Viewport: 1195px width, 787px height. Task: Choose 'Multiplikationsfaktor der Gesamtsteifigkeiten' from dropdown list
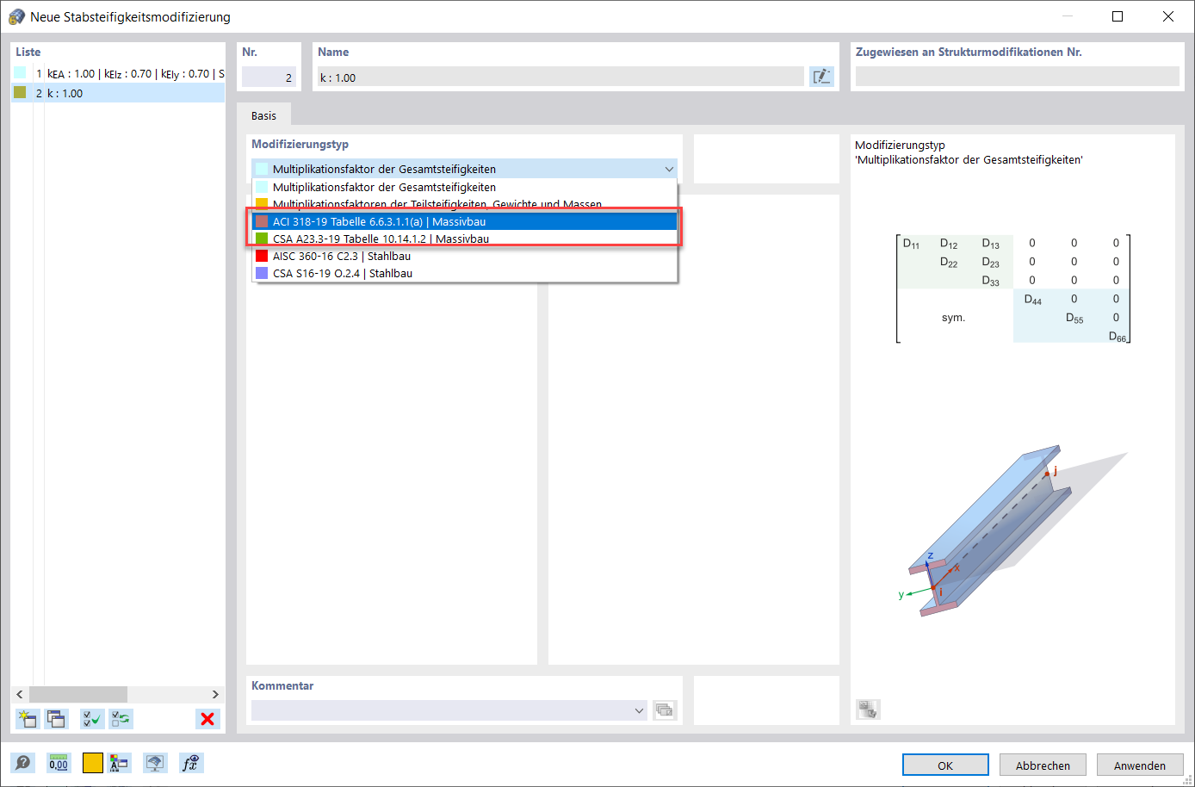click(465, 187)
